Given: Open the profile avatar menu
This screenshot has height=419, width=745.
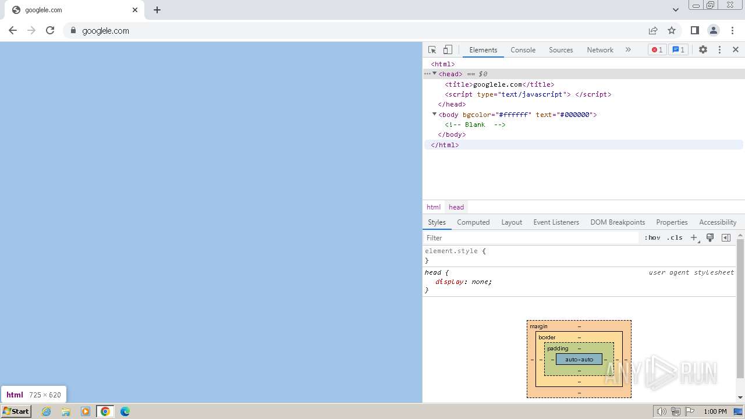Looking at the screenshot, I should click(x=713, y=30).
